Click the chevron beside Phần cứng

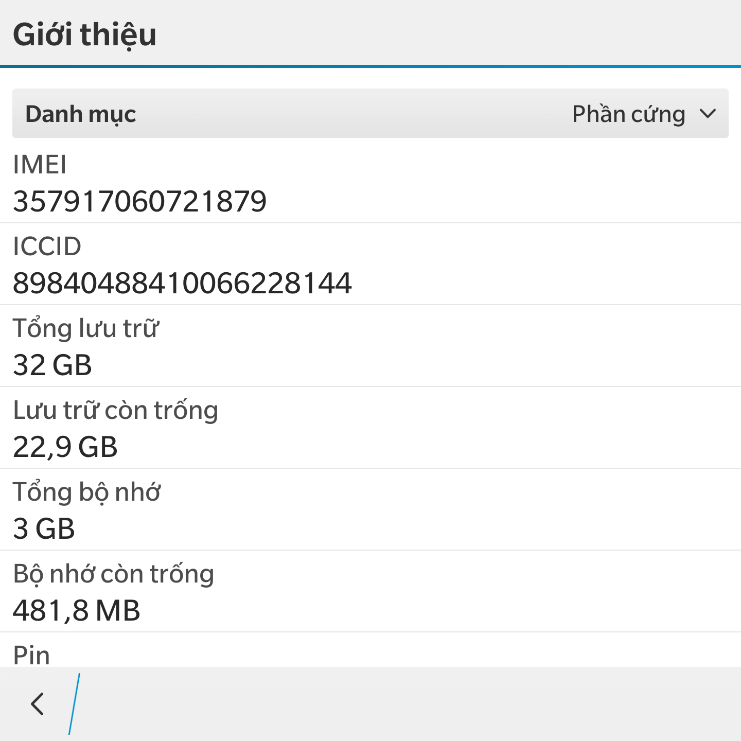[x=708, y=114]
